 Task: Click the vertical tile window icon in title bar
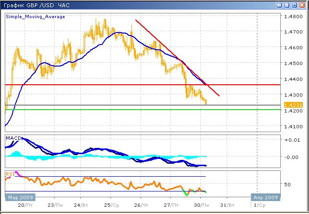point(280,5)
